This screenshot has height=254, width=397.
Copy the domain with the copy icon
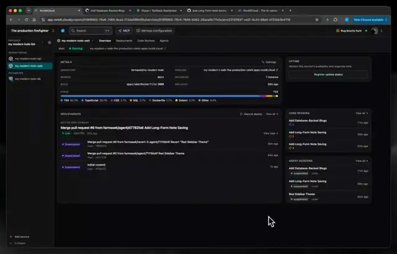[x=277, y=70]
